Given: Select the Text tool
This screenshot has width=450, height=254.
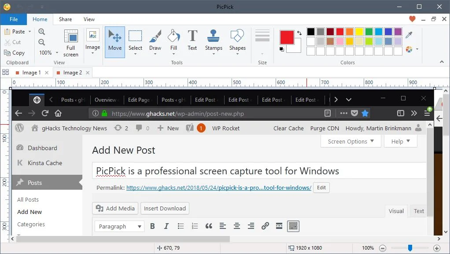Looking at the screenshot, I should 192,40.
